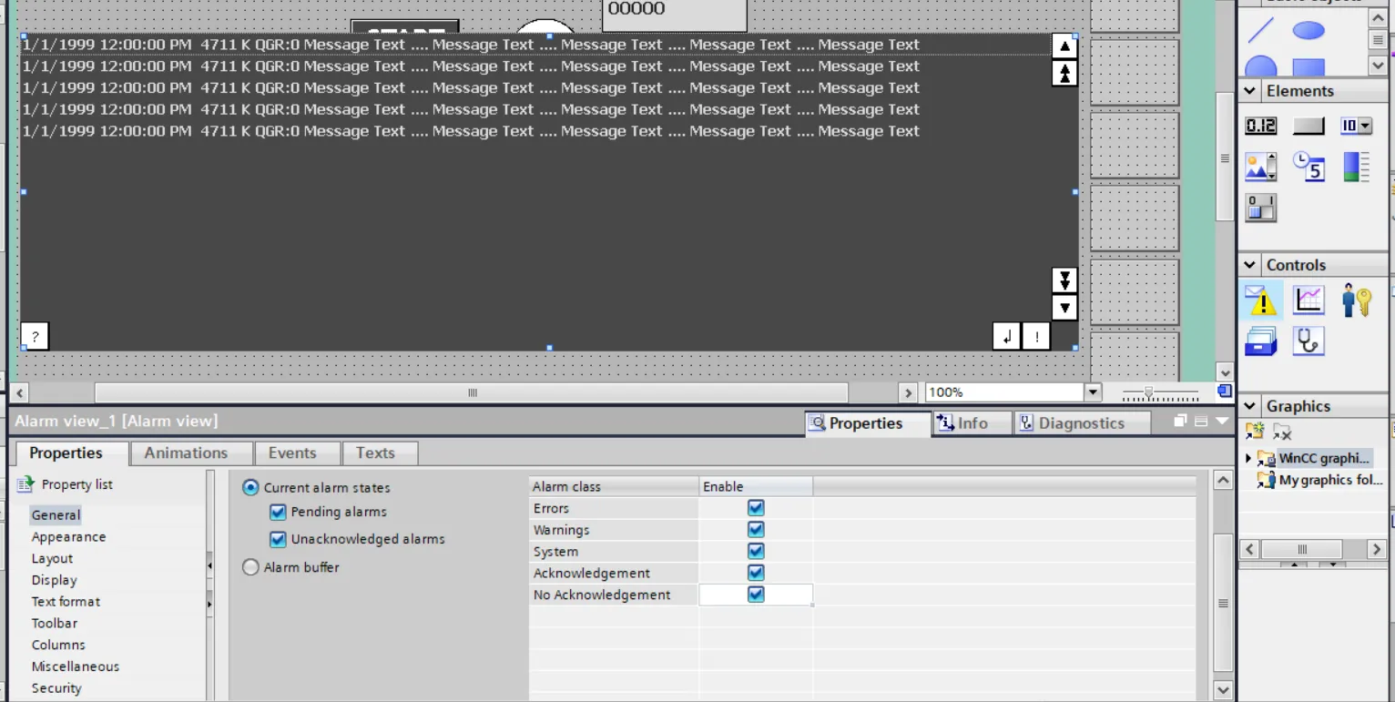Uncheck Warnings alarm class enable checkbox
Viewport: 1395px width, 702px height.
pos(756,530)
